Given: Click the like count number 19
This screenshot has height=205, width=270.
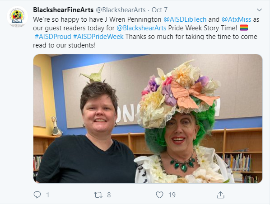Looking at the screenshot, I should pos(172,195).
